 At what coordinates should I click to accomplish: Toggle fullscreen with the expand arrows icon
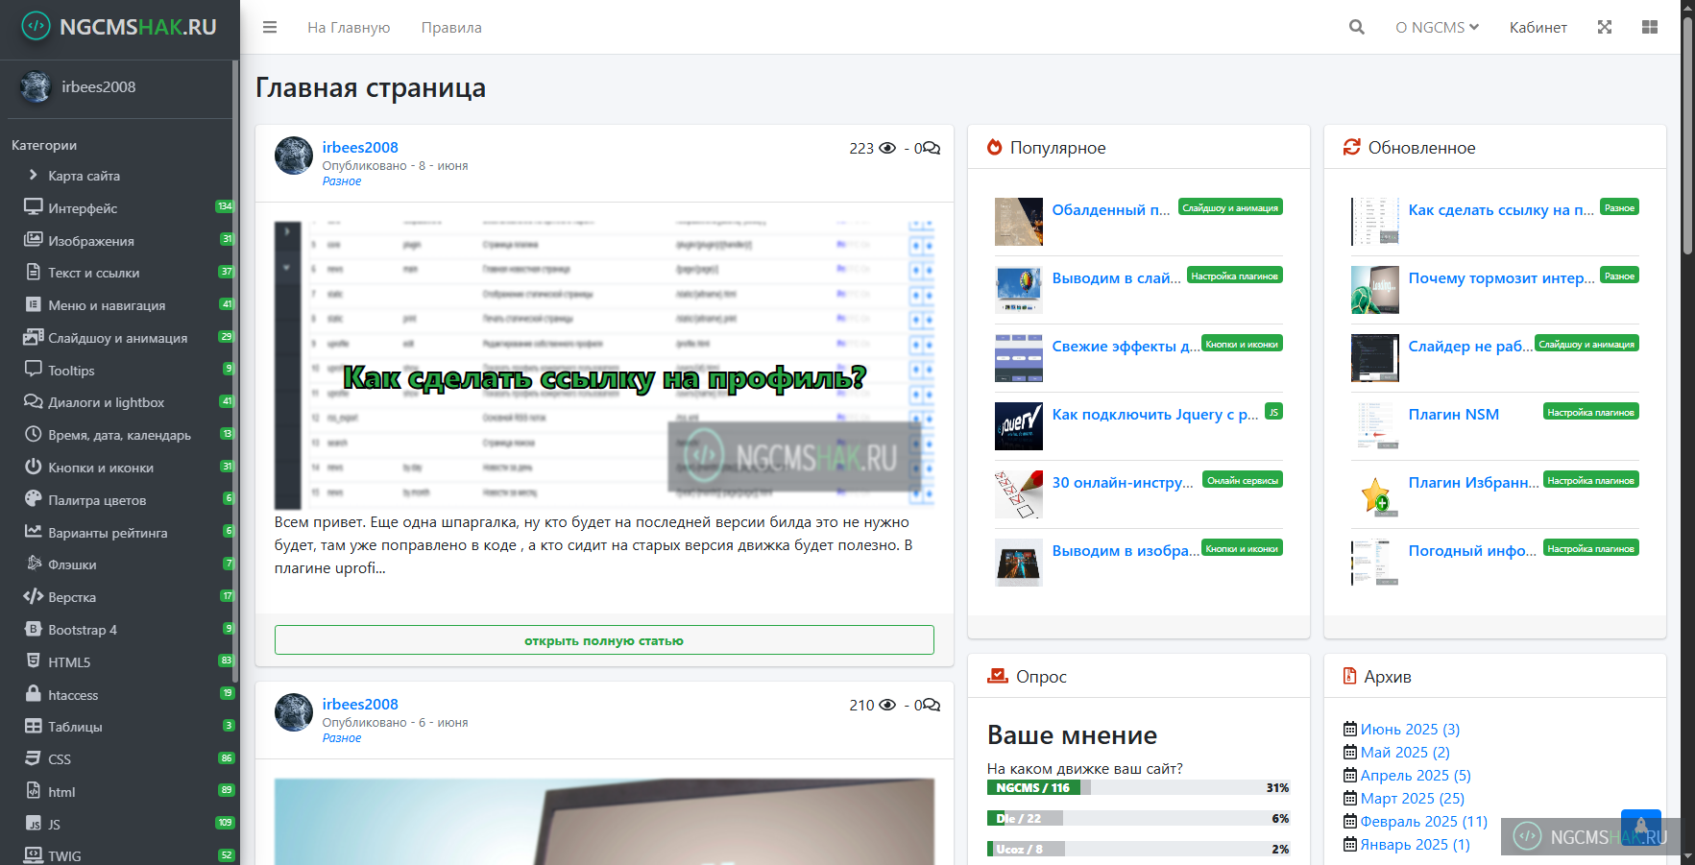1604,28
